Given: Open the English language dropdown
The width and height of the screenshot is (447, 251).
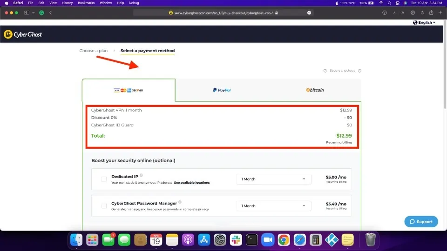Looking at the screenshot, I should click(424, 22).
